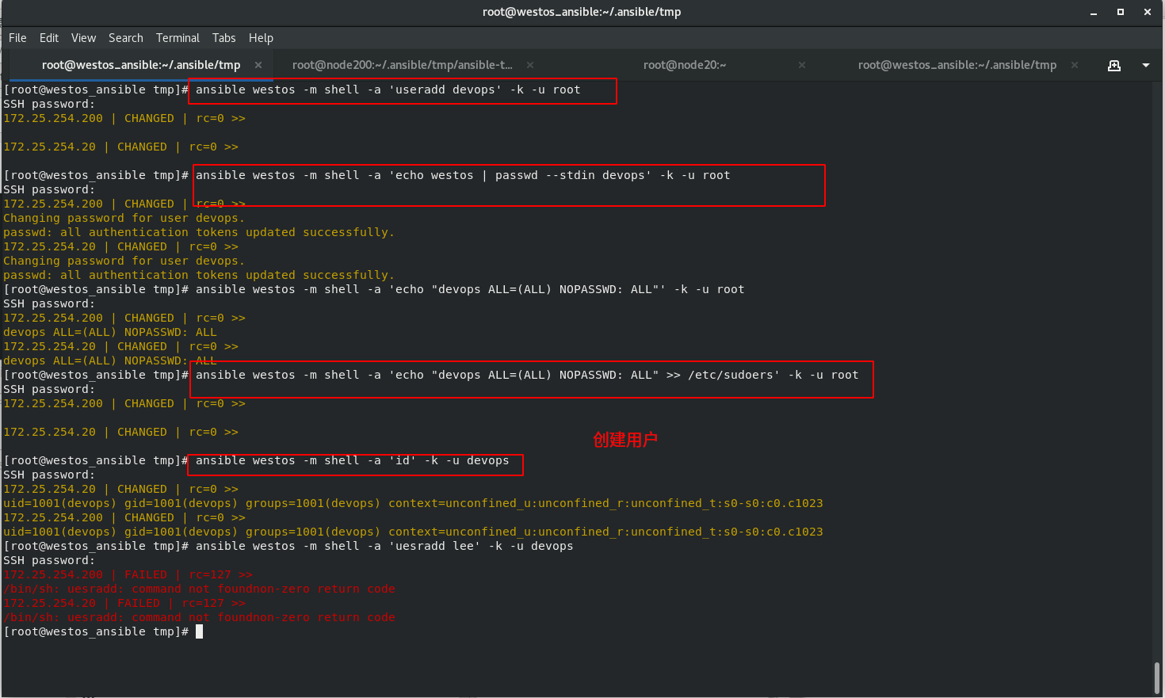Open the Edit menu
1165x698 pixels.
click(x=49, y=38)
